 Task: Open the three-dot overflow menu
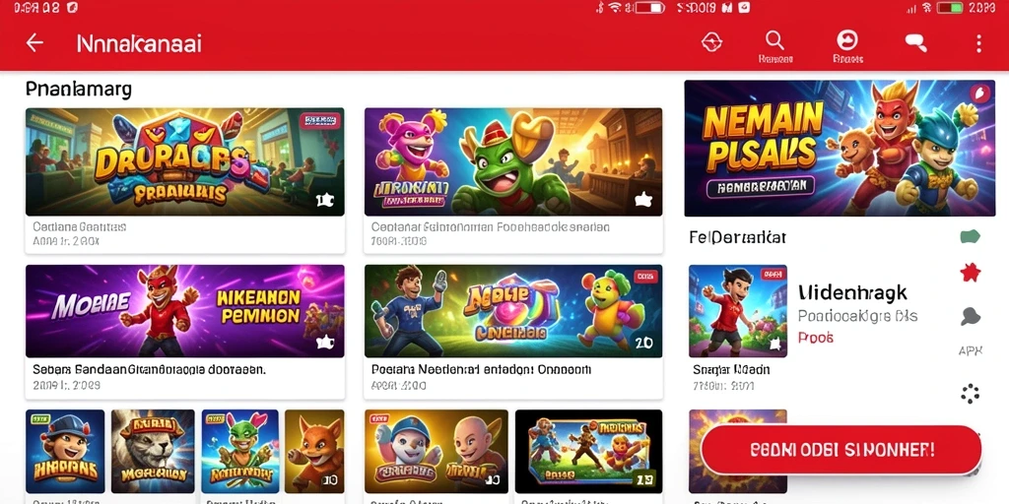978,43
